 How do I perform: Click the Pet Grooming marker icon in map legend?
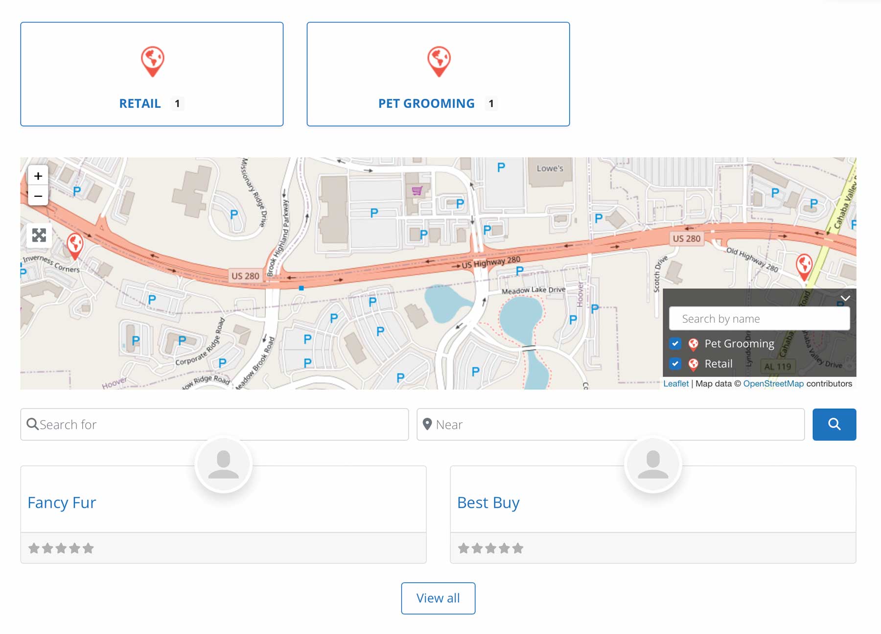tap(693, 343)
